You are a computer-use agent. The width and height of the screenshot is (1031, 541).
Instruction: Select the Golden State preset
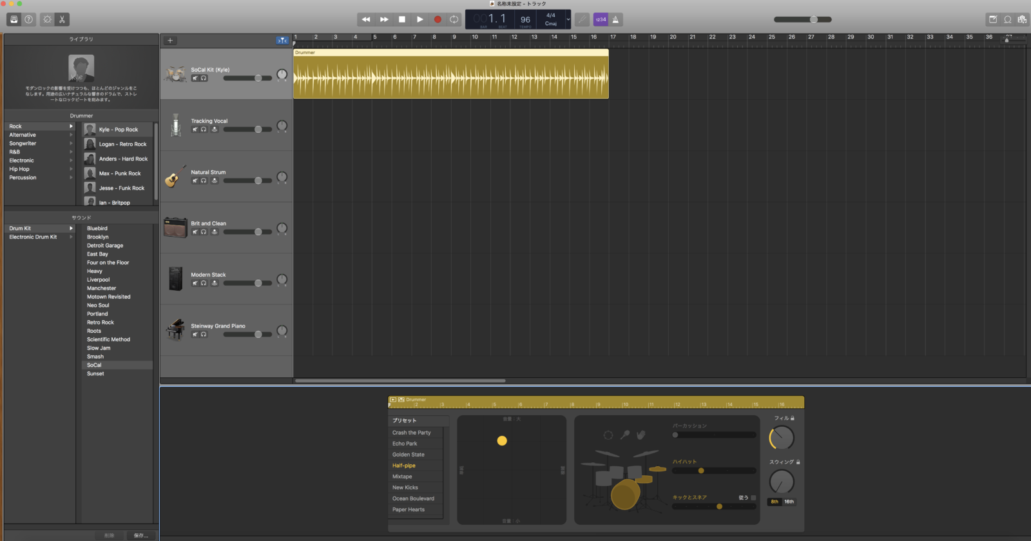click(x=409, y=455)
